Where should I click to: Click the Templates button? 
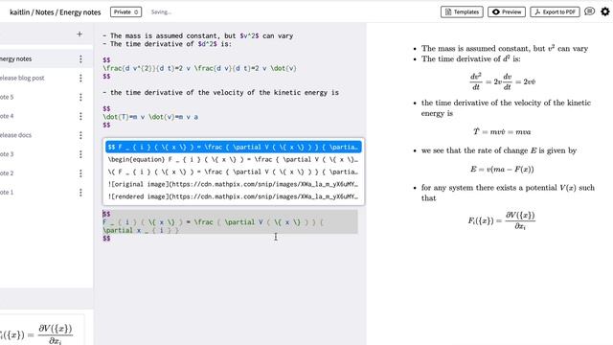coord(462,12)
